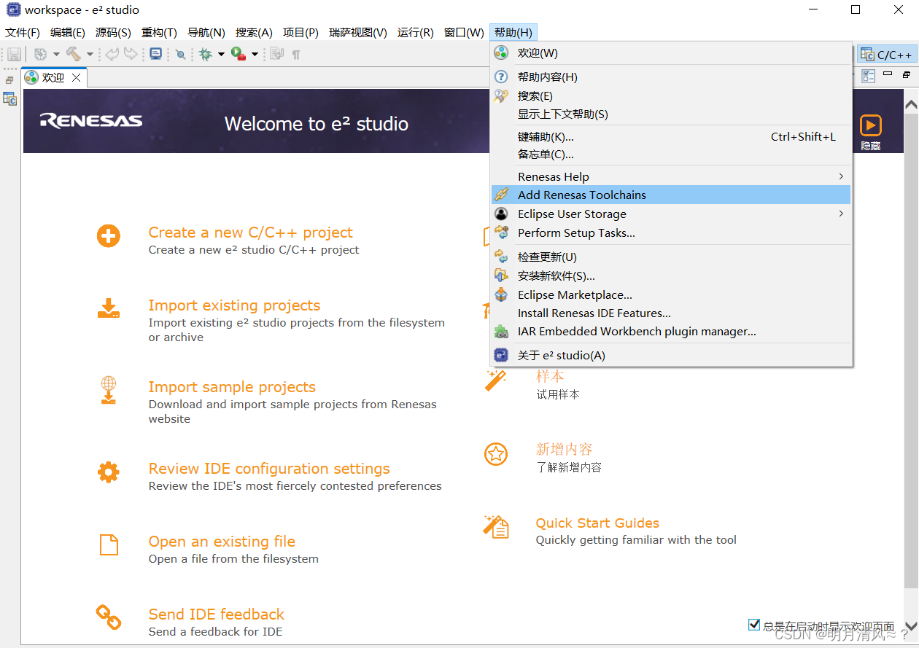The image size is (919, 648).
Task: Click the Debug bug icon
Action: (x=206, y=54)
